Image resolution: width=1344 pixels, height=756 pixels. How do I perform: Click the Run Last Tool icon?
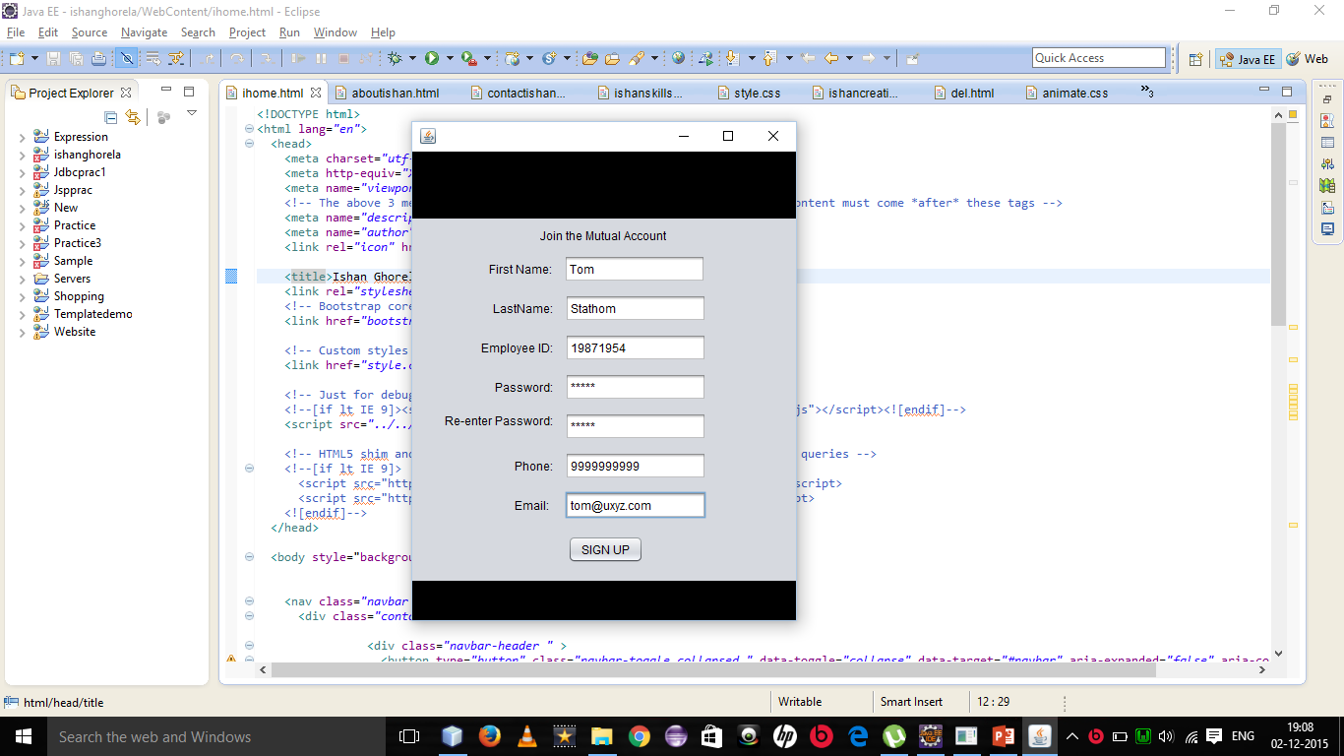tap(469, 59)
